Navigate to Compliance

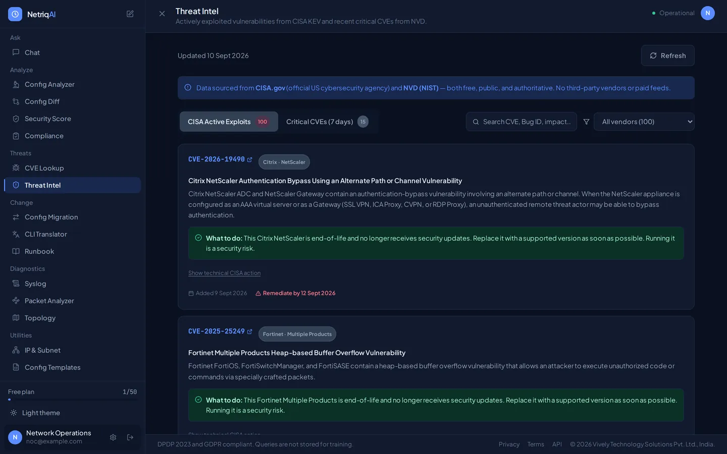[72, 136]
